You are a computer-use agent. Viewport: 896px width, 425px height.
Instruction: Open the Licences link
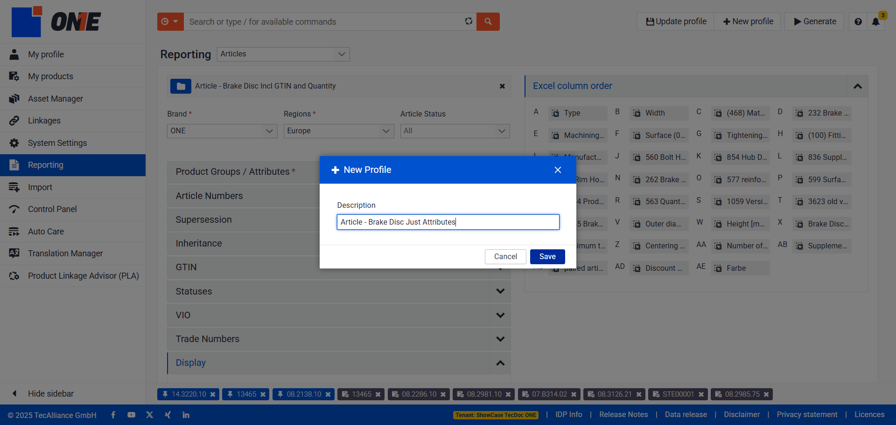869,415
